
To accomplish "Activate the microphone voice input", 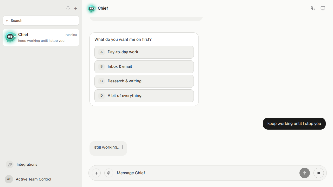I will (109, 173).
